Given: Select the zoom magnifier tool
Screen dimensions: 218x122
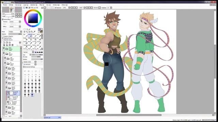Looking at the screenshot, I should point(27,32).
